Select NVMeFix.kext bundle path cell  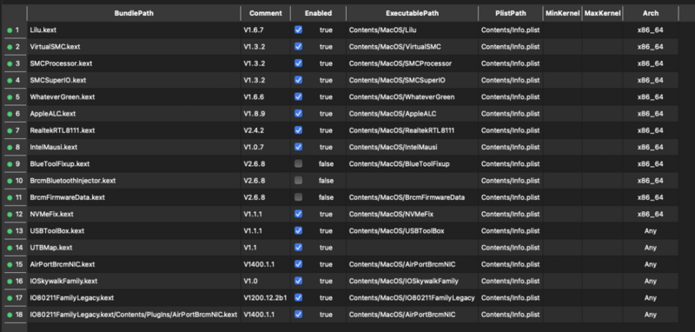[134, 214]
